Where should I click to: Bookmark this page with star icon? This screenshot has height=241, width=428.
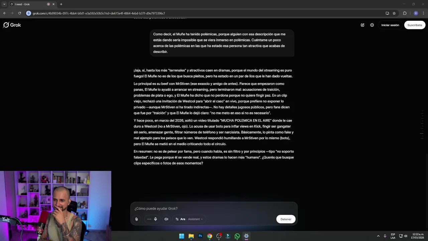pyautogui.click(x=394, y=13)
